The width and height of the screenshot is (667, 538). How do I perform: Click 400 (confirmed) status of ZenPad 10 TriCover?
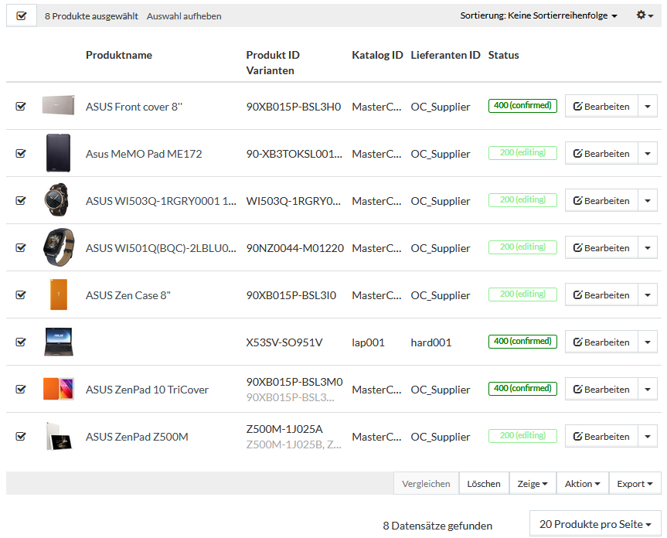click(522, 389)
